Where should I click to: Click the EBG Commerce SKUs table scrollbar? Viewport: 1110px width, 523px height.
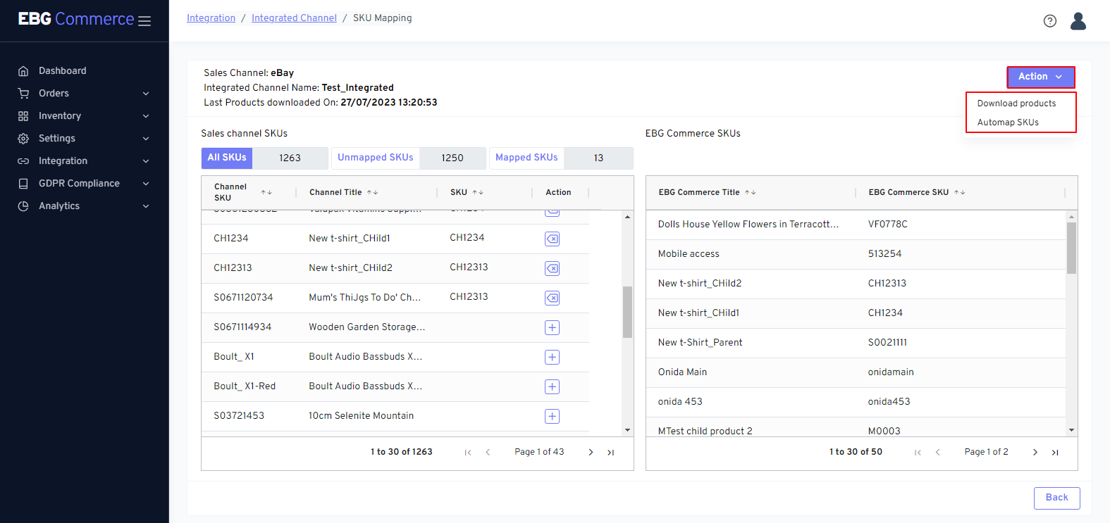[1071, 248]
